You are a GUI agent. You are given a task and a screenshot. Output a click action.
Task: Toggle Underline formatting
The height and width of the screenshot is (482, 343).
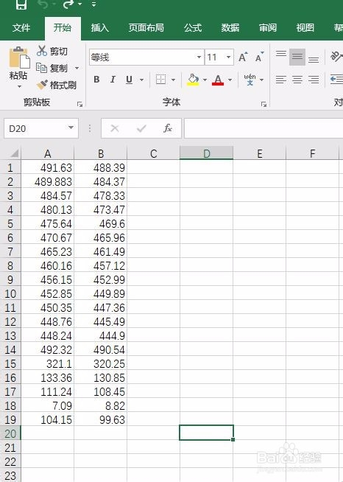click(129, 80)
